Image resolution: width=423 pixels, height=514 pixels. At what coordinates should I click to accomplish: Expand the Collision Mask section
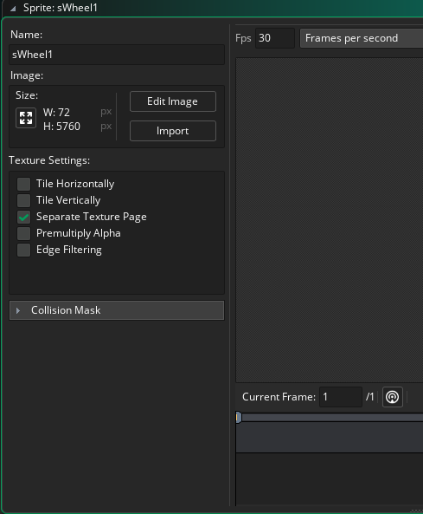tap(117, 310)
